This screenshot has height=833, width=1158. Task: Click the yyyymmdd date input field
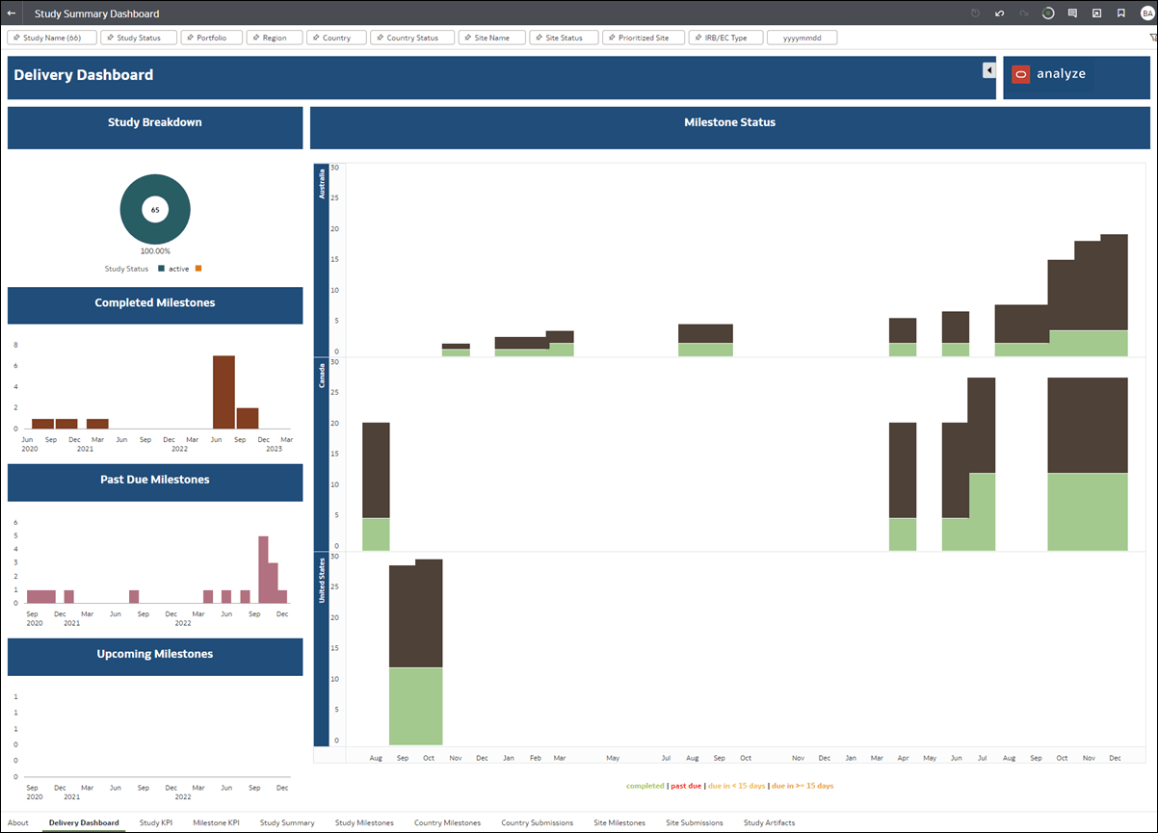click(x=802, y=37)
